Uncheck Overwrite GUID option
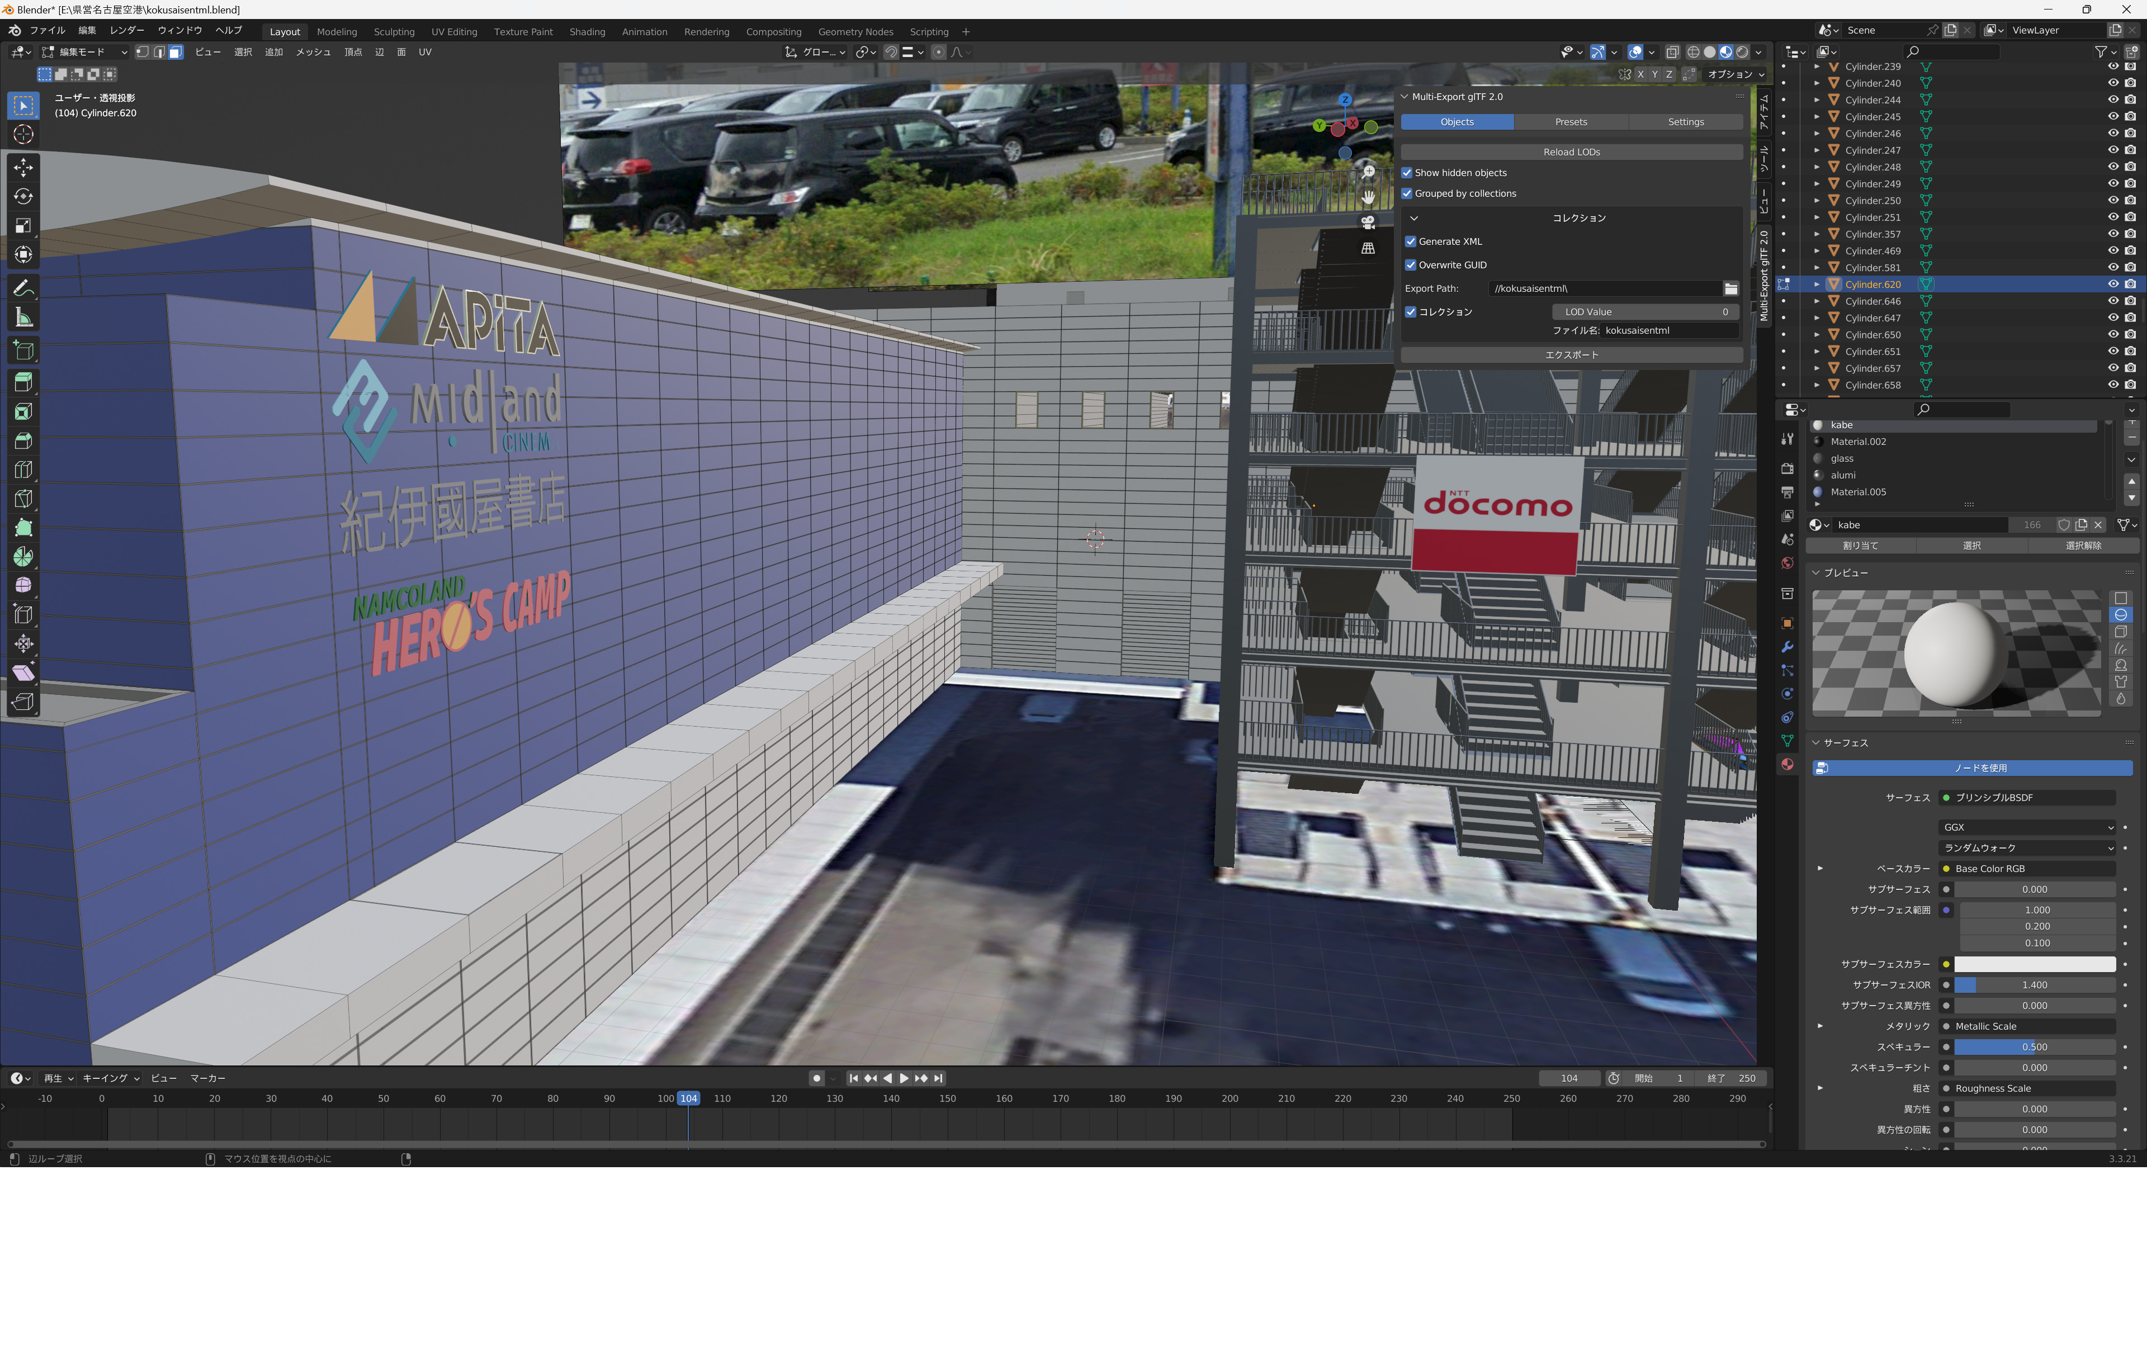This screenshot has width=2147, height=1355. 1411,265
